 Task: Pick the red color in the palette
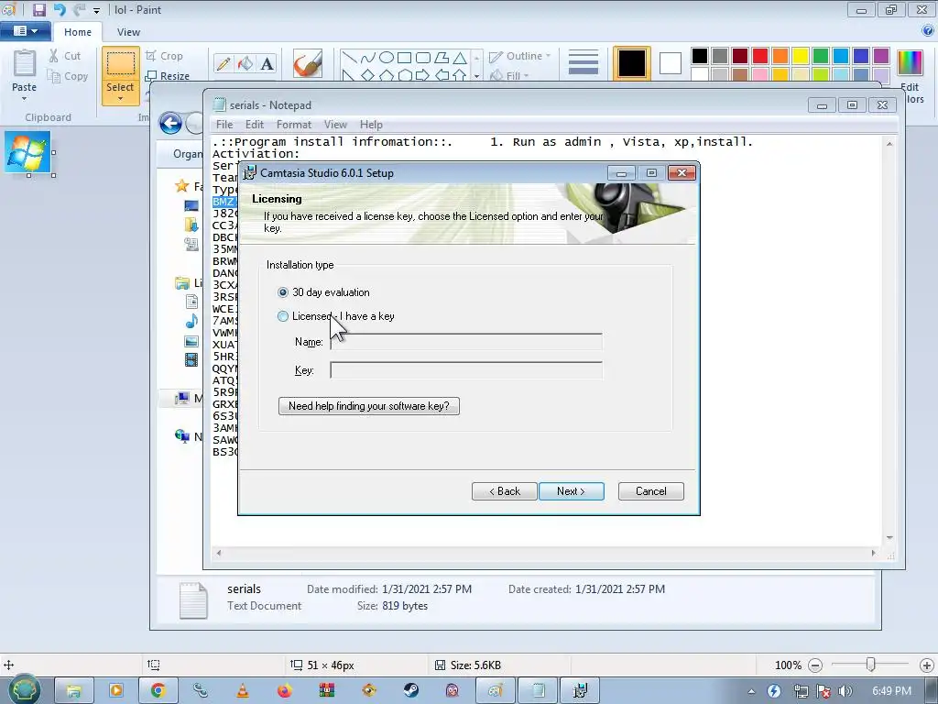point(759,56)
